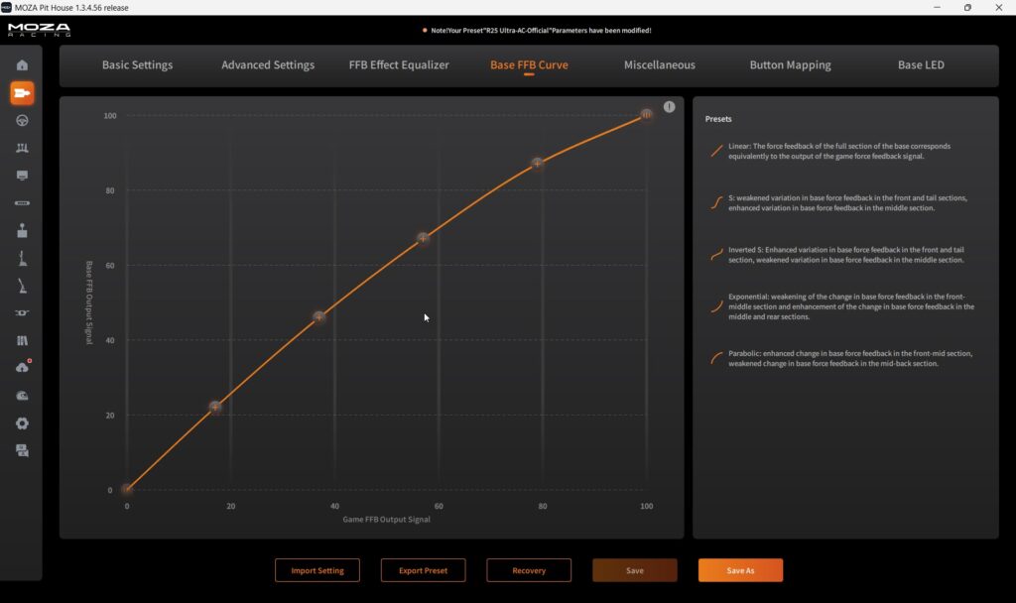Click the orange Save As button
1016x603 pixels.
point(740,570)
